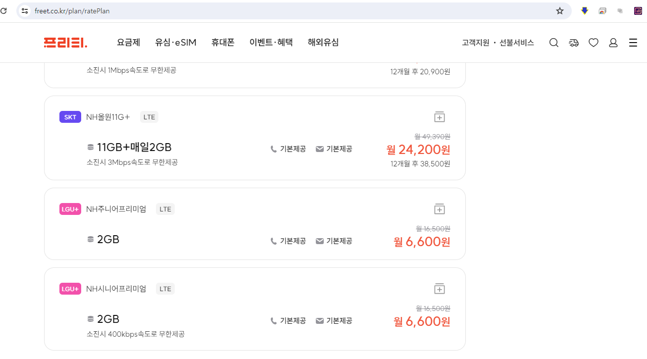
Task: Toggle compare for the NH올원11G+ plan
Action: [439, 116]
